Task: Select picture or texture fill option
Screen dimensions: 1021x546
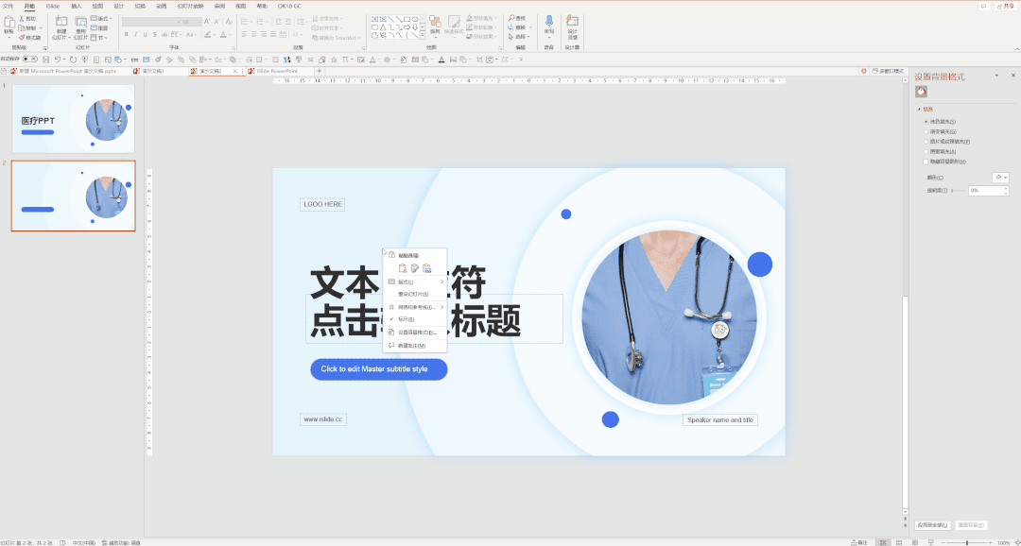Action: pyautogui.click(x=926, y=142)
